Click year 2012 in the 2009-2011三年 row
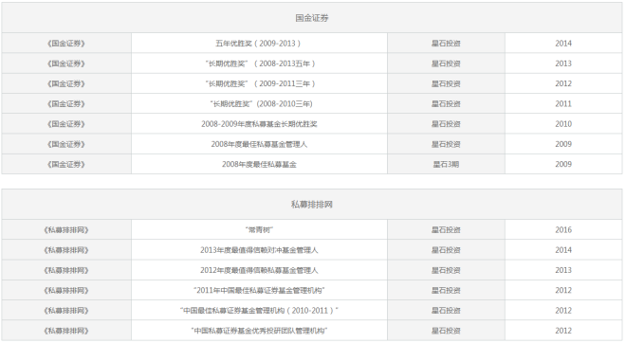 [563, 83]
